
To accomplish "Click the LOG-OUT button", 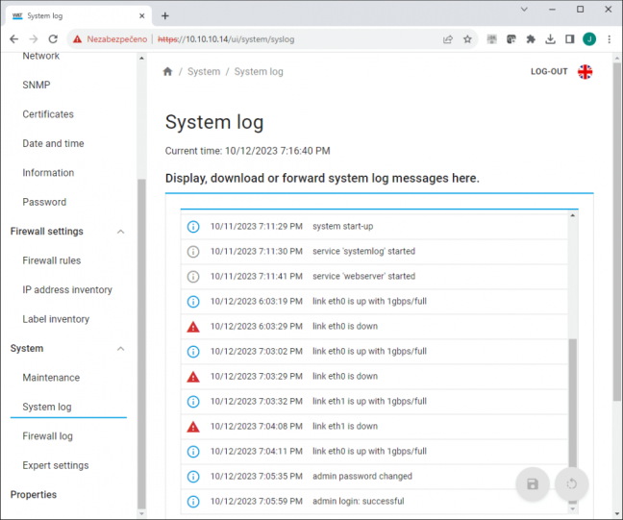I will [x=549, y=71].
